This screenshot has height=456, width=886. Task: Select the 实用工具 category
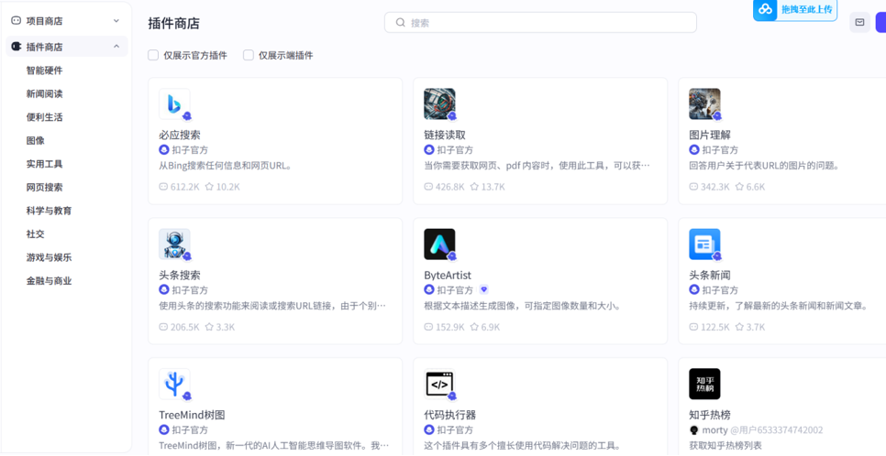pyautogui.click(x=45, y=164)
